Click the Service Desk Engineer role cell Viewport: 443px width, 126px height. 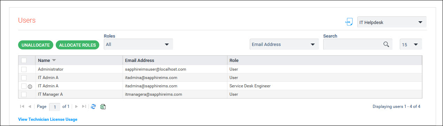click(325, 86)
